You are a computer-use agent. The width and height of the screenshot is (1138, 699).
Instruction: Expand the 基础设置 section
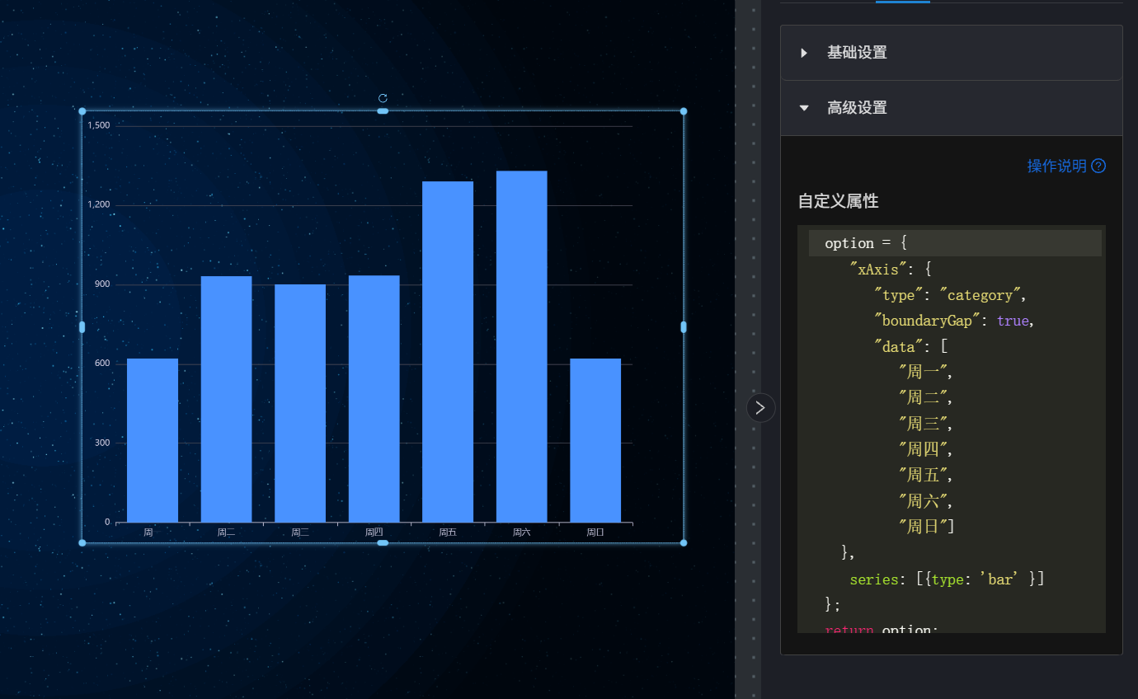click(x=857, y=53)
